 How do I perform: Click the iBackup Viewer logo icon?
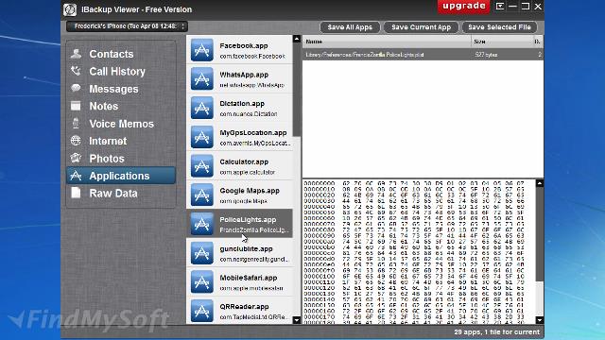[70, 9]
